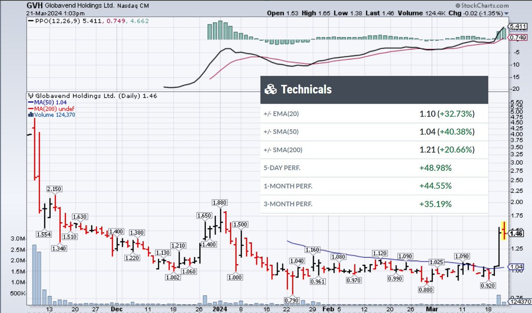532x313 pixels.
Task: Click the 0.920 price label
Action: pos(489,286)
